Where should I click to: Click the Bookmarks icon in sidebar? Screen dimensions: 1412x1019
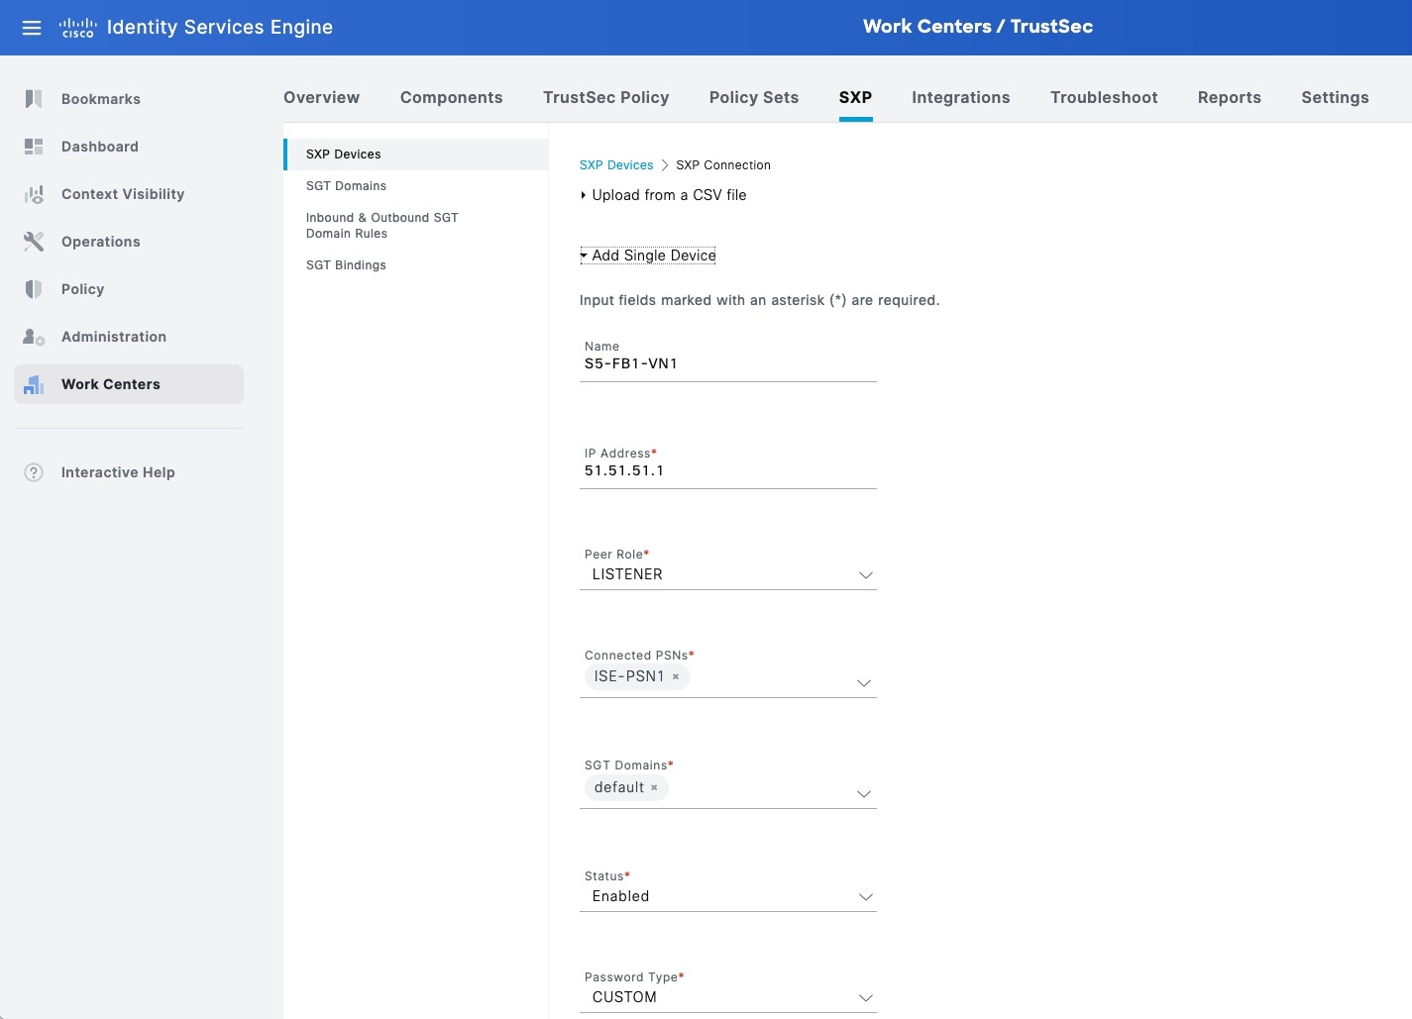(x=34, y=99)
